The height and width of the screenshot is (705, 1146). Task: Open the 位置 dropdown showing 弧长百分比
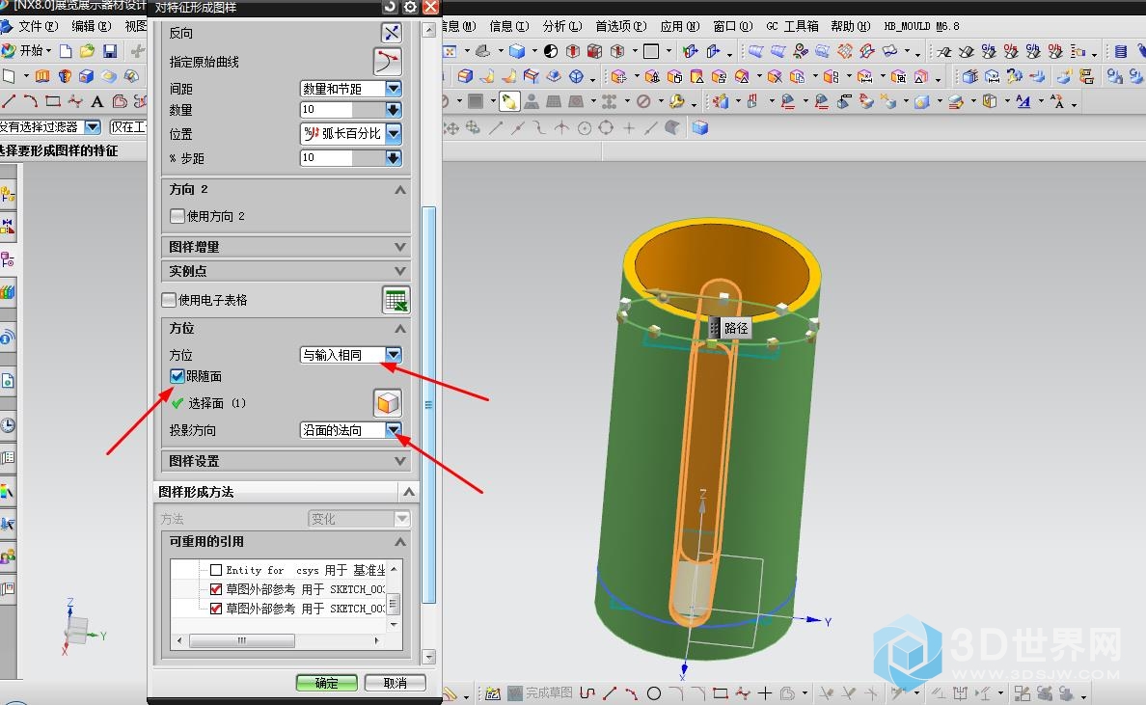click(394, 134)
